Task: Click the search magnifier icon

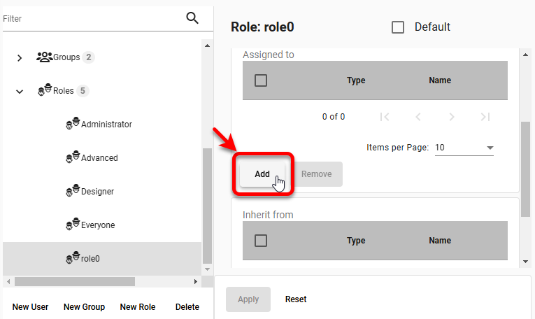Action: click(x=192, y=18)
